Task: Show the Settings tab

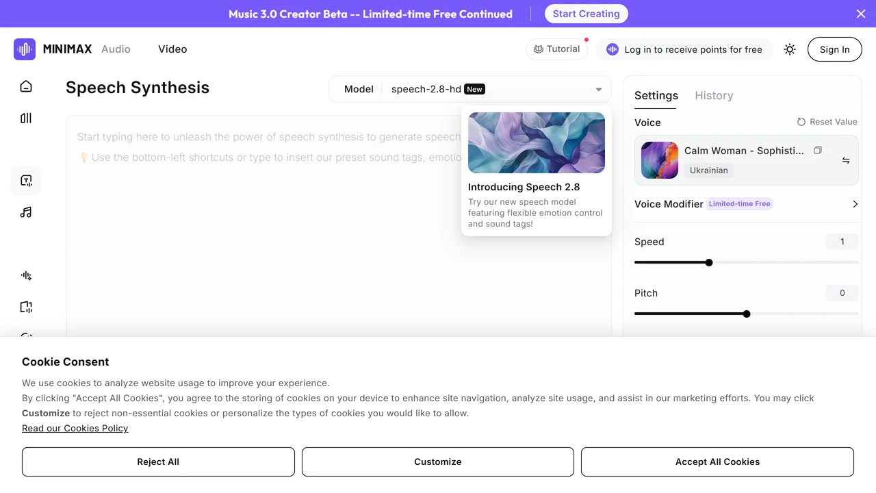Action: pyautogui.click(x=656, y=96)
